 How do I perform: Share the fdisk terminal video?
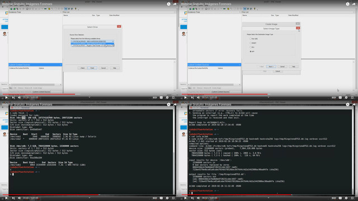coord(175,104)
